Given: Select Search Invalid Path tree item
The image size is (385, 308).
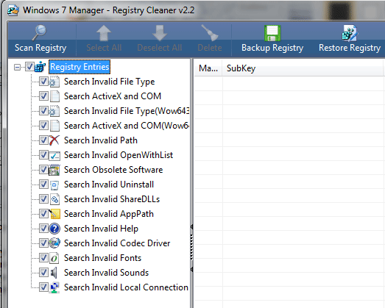Looking at the screenshot, I should pos(101,140).
